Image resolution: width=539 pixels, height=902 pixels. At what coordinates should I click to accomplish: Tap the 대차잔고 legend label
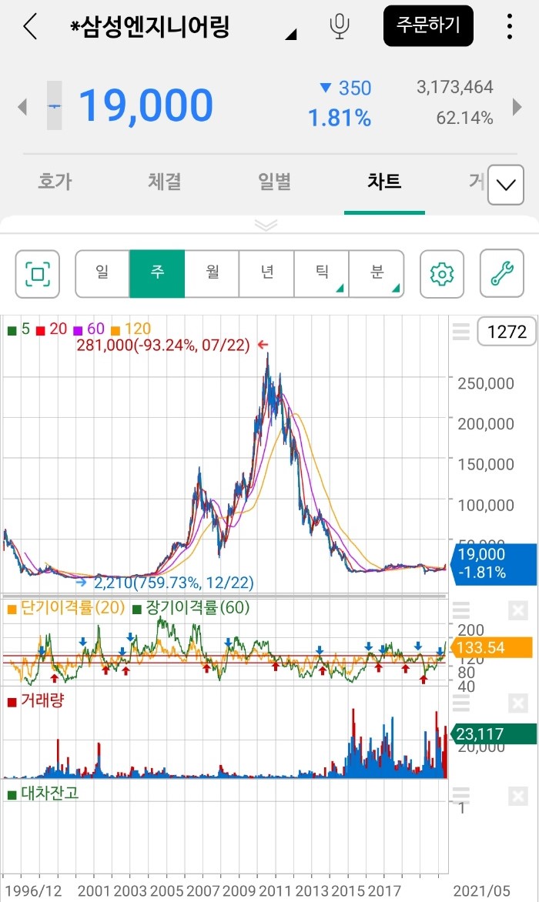coord(43,793)
